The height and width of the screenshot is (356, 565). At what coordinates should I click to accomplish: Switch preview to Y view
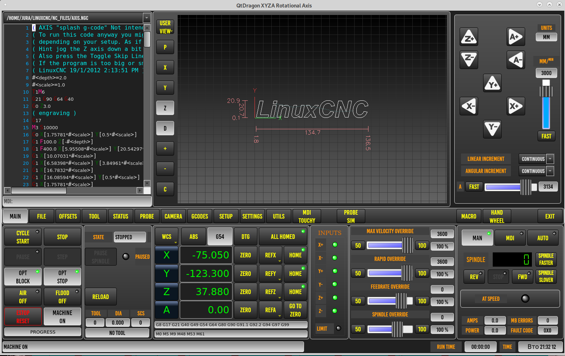(165, 88)
